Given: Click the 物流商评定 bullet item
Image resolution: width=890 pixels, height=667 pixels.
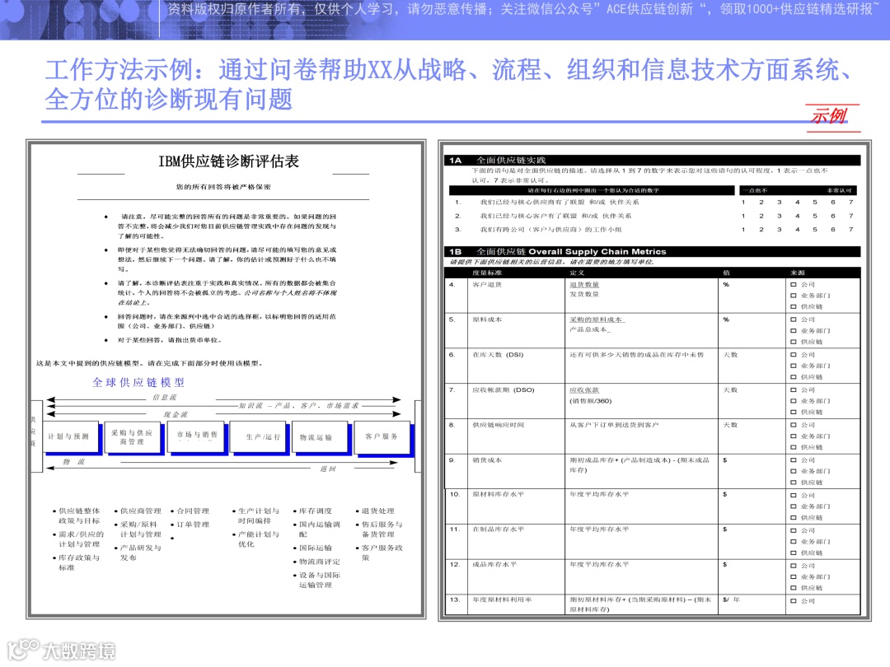Looking at the screenshot, I should [x=320, y=562].
